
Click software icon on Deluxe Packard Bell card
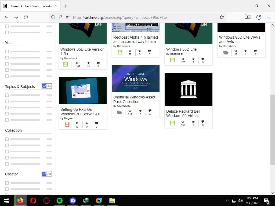[x=172, y=123]
